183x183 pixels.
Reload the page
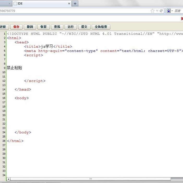pos(161,11)
